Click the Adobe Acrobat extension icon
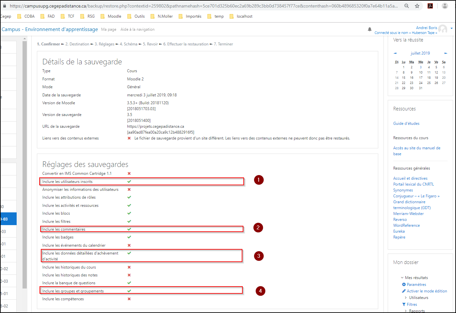 click(430, 6)
